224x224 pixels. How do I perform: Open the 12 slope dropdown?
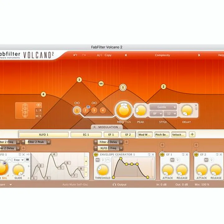170,114
